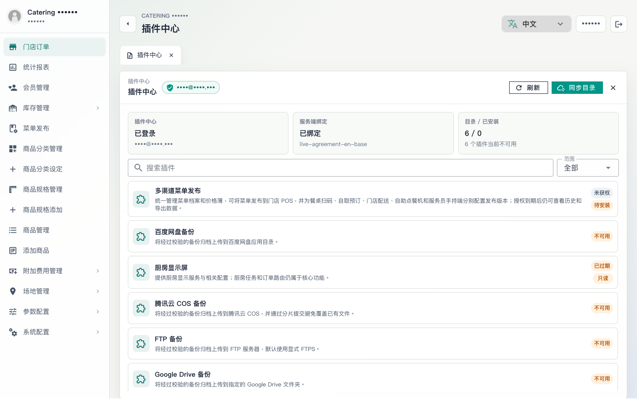Click the logout icon in header

619,24
